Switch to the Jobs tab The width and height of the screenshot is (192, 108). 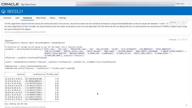pos(17,18)
